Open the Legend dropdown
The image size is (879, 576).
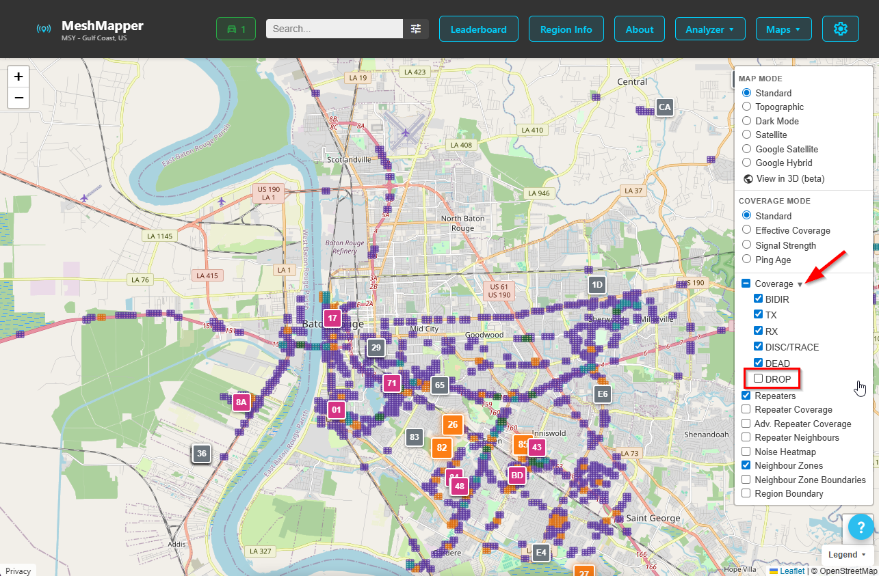point(848,554)
